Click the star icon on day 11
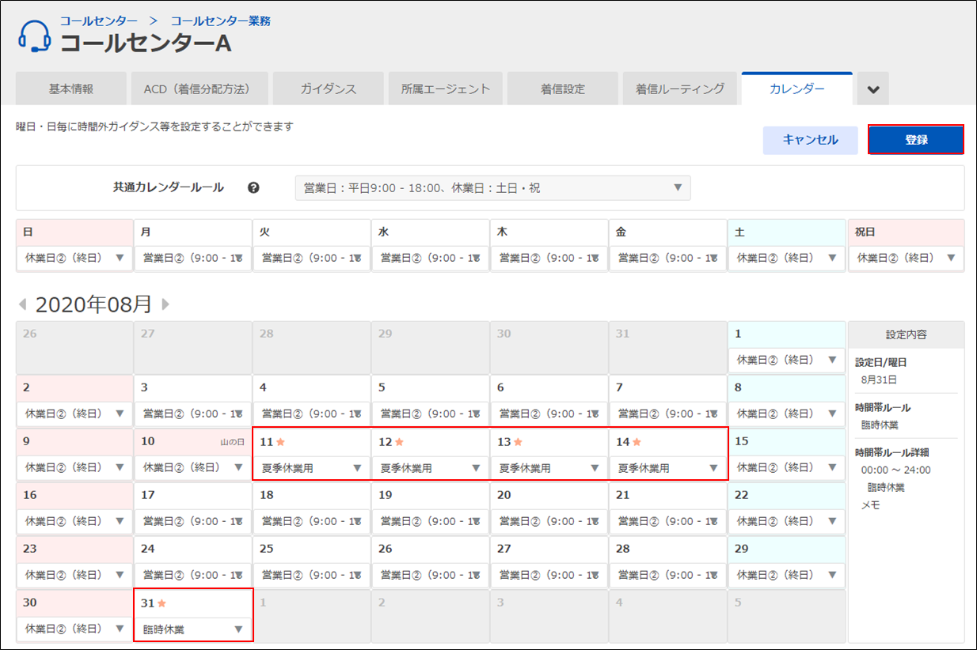This screenshot has height=650, width=977. 281,442
